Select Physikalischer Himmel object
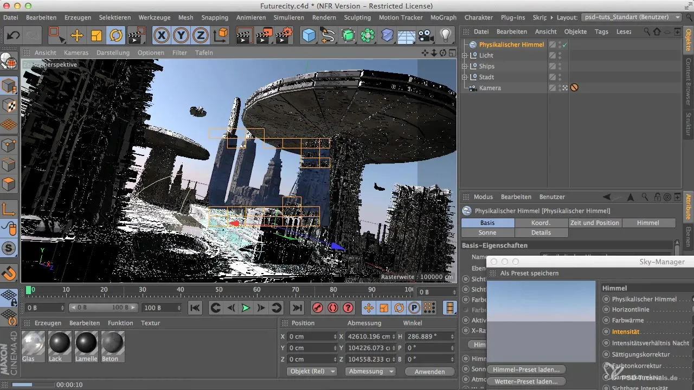The image size is (694, 390). click(511, 44)
